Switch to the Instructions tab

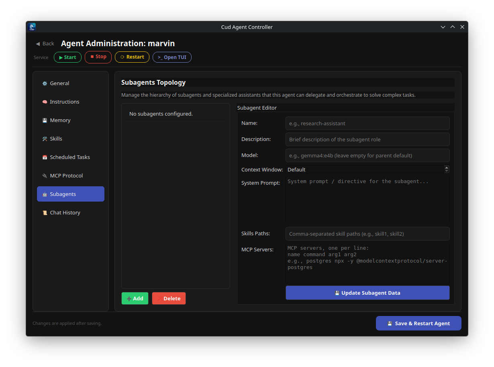click(x=71, y=102)
